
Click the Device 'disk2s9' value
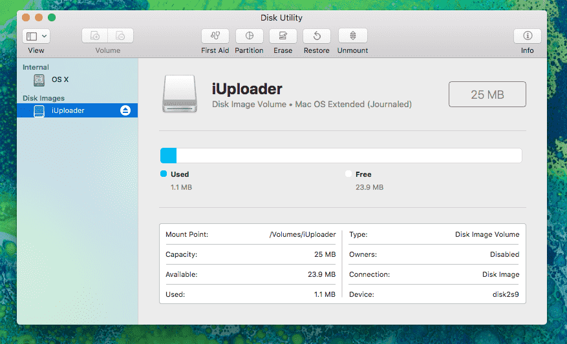pyautogui.click(x=506, y=294)
